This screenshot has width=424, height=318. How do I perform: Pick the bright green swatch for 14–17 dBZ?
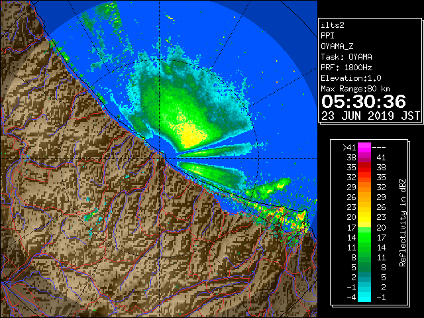pos(364,237)
